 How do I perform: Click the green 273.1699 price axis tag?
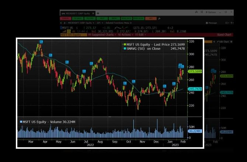click(195, 71)
